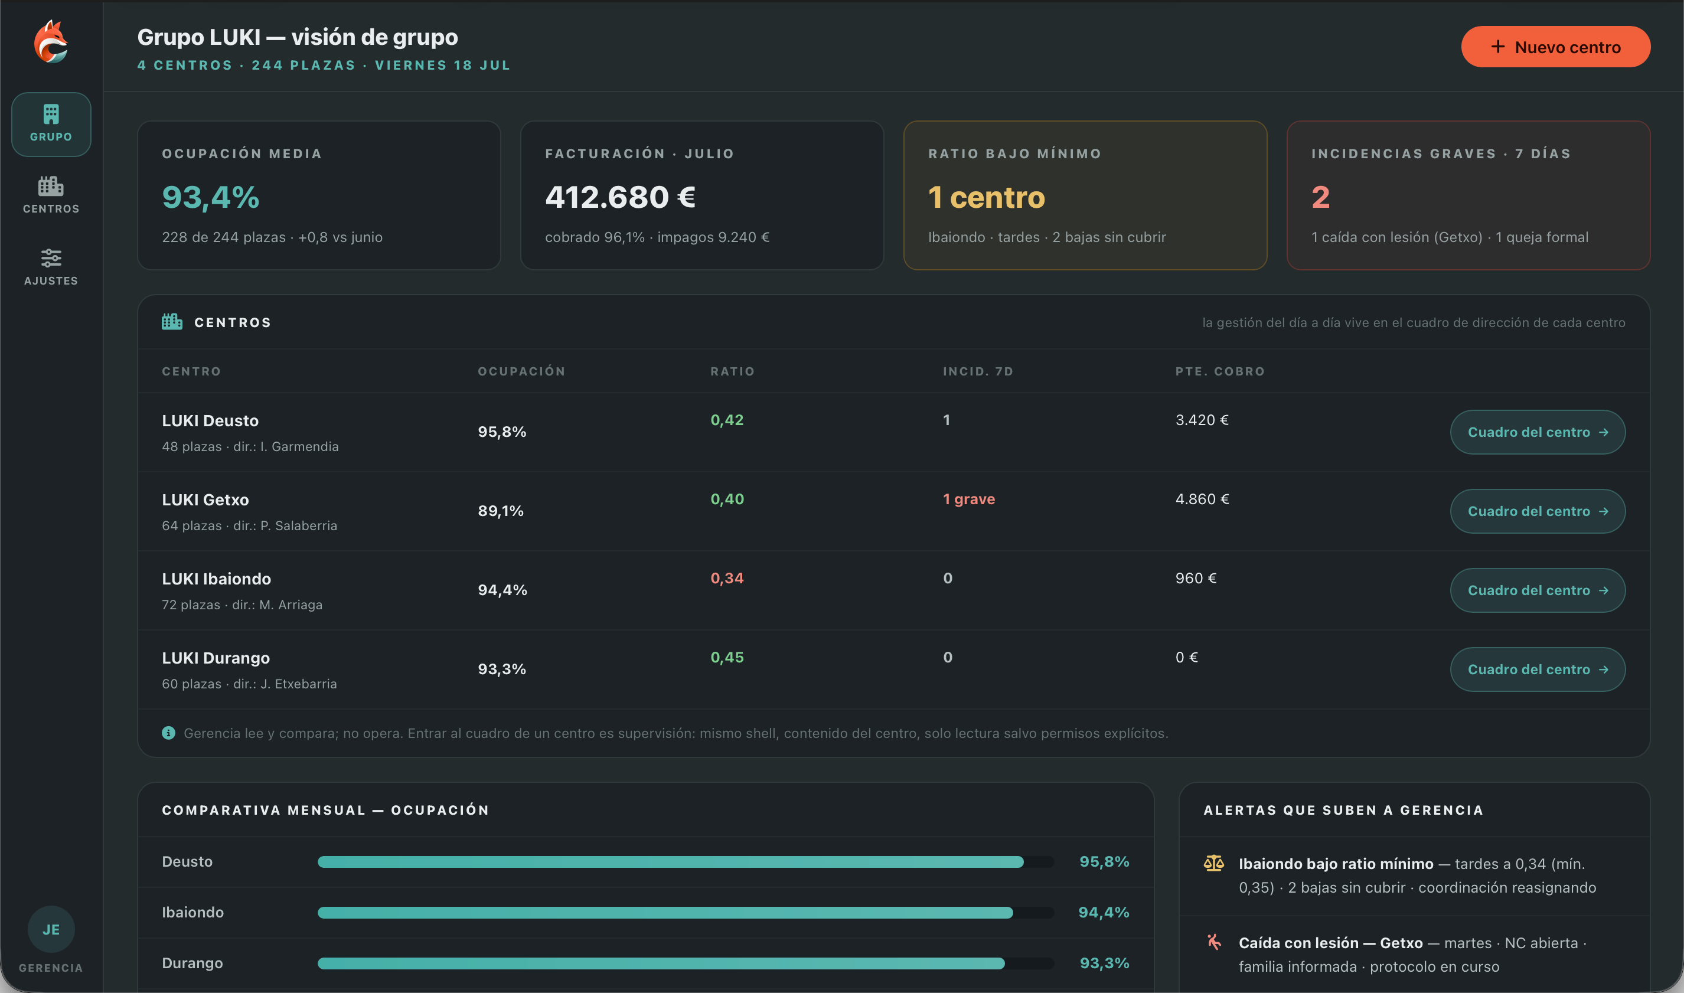Select the LUKI Deusto center name
Viewport: 1684px width, 993px height.
point(210,421)
